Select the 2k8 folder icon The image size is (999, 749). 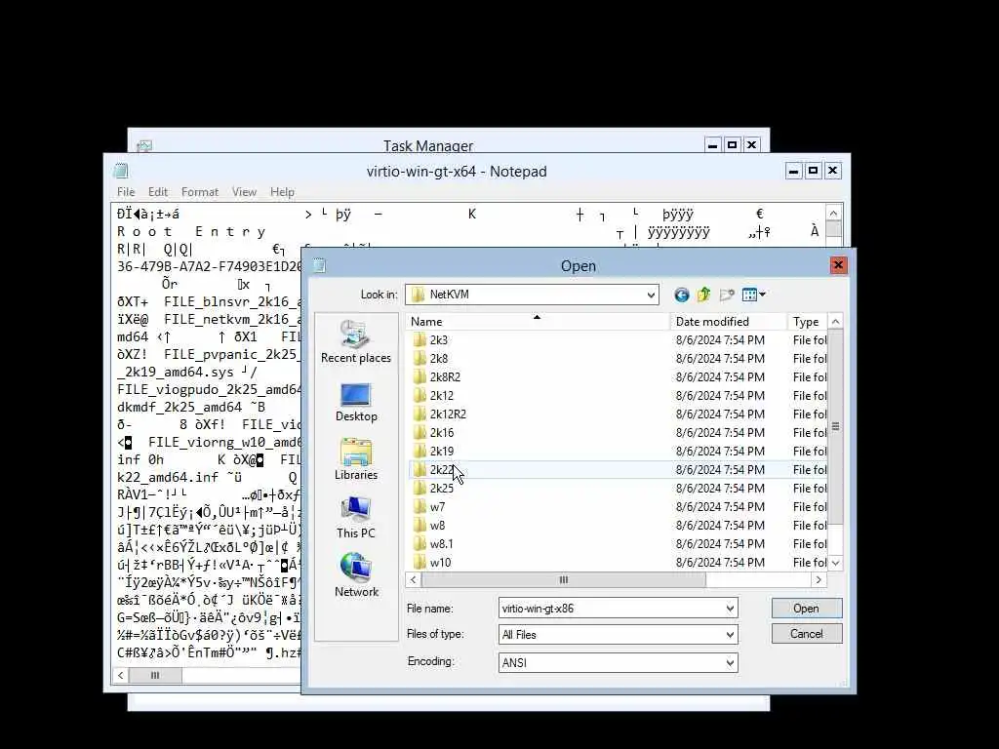click(x=420, y=359)
